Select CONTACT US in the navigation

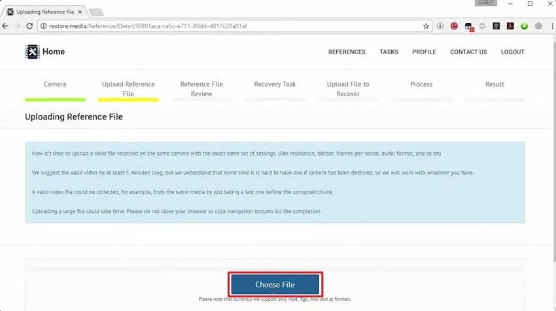468,52
